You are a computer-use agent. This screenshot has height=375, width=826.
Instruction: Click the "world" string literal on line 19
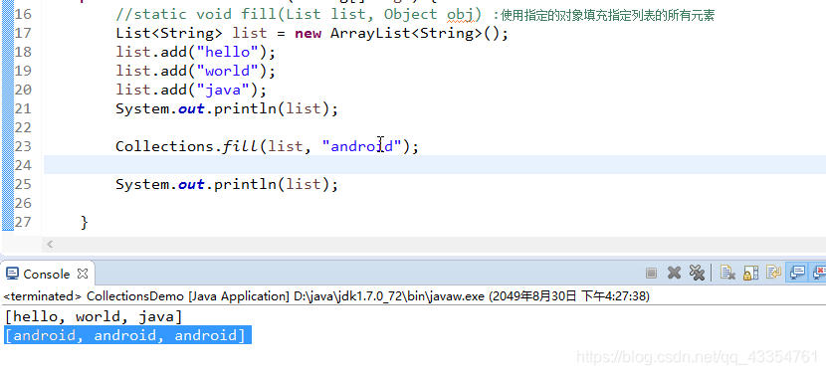click(x=228, y=71)
